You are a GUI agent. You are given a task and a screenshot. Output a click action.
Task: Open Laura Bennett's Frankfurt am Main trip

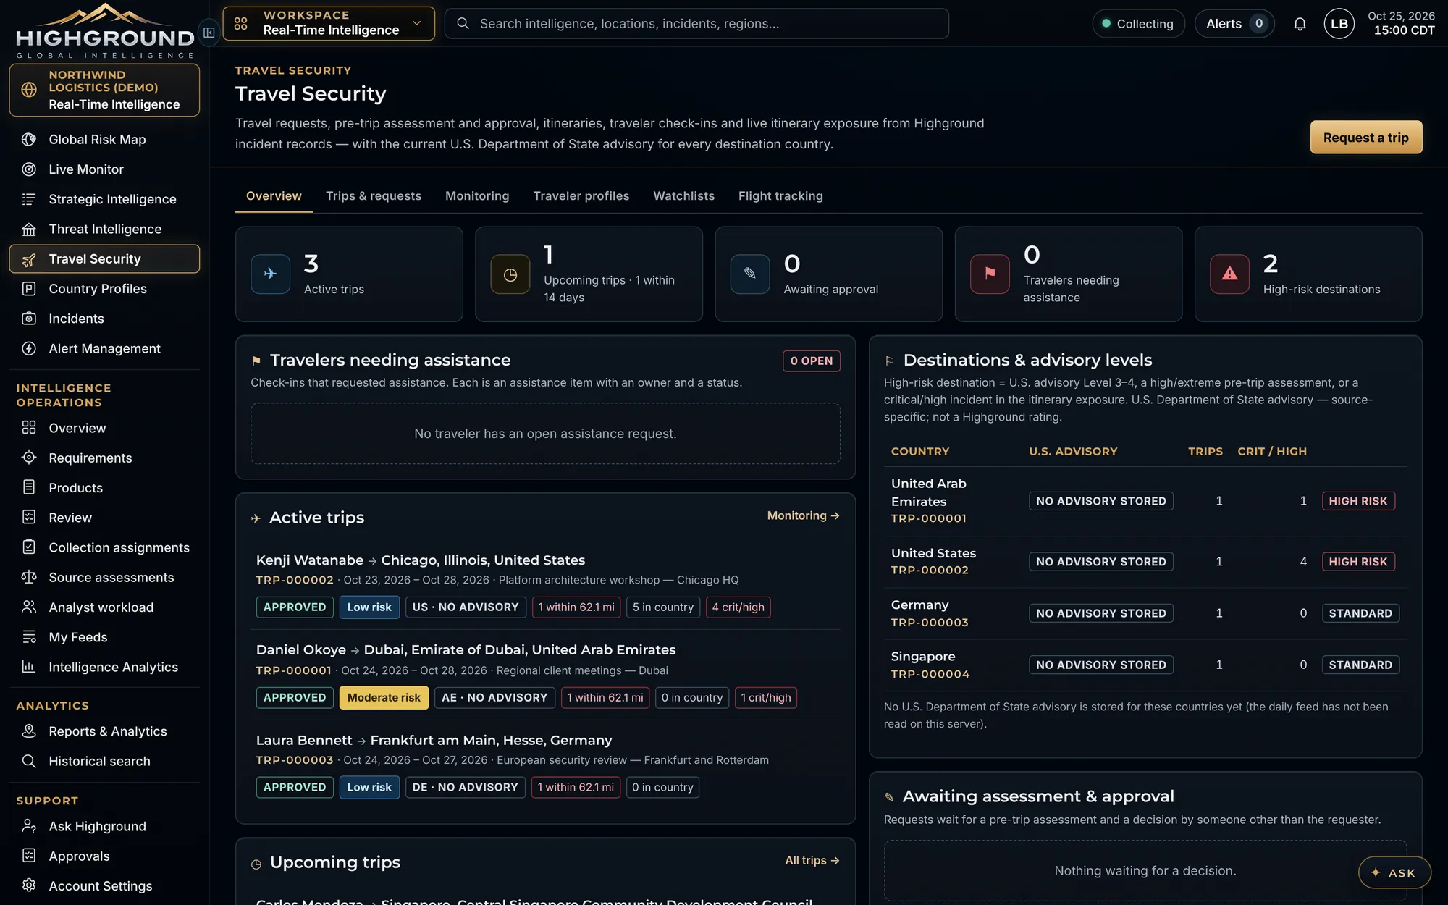[434, 741]
